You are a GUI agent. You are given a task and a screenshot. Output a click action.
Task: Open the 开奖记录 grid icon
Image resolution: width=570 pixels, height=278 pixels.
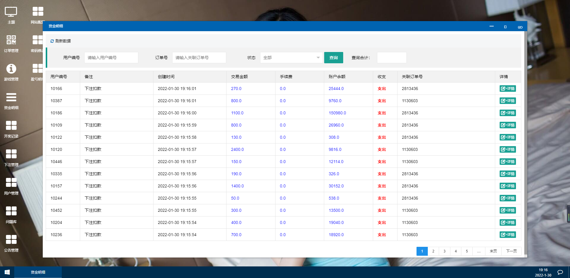pos(11,126)
